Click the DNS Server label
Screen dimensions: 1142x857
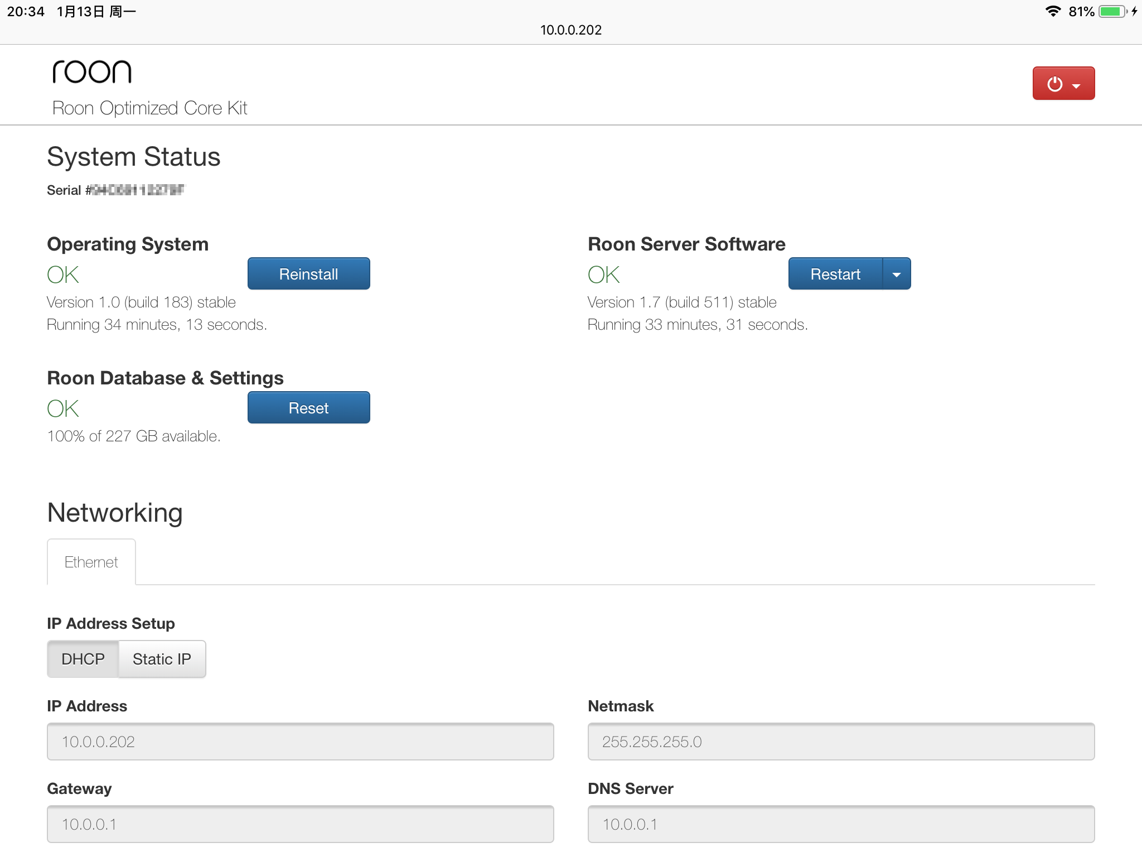[x=631, y=788]
